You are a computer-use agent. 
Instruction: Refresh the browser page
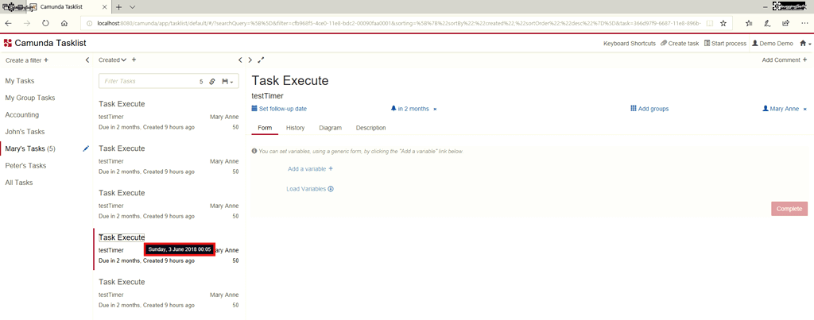point(45,23)
